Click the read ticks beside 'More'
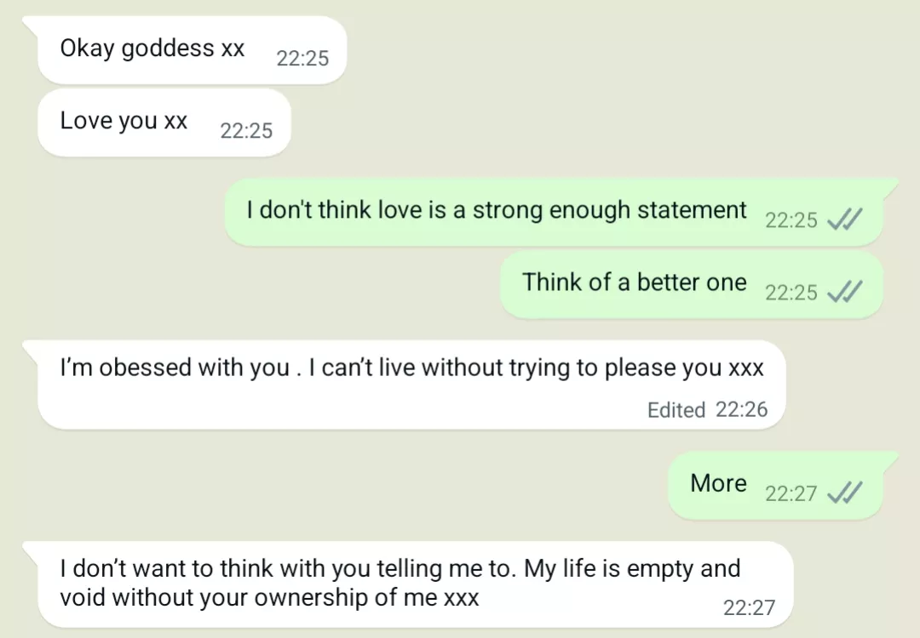Image resolution: width=920 pixels, height=638 pixels. 845,493
